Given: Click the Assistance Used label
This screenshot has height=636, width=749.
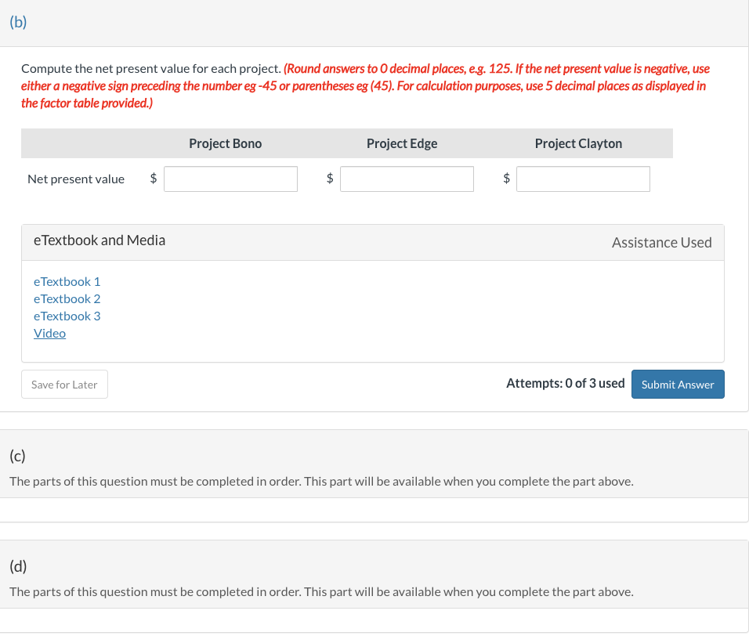Looking at the screenshot, I should (x=661, y=243).
